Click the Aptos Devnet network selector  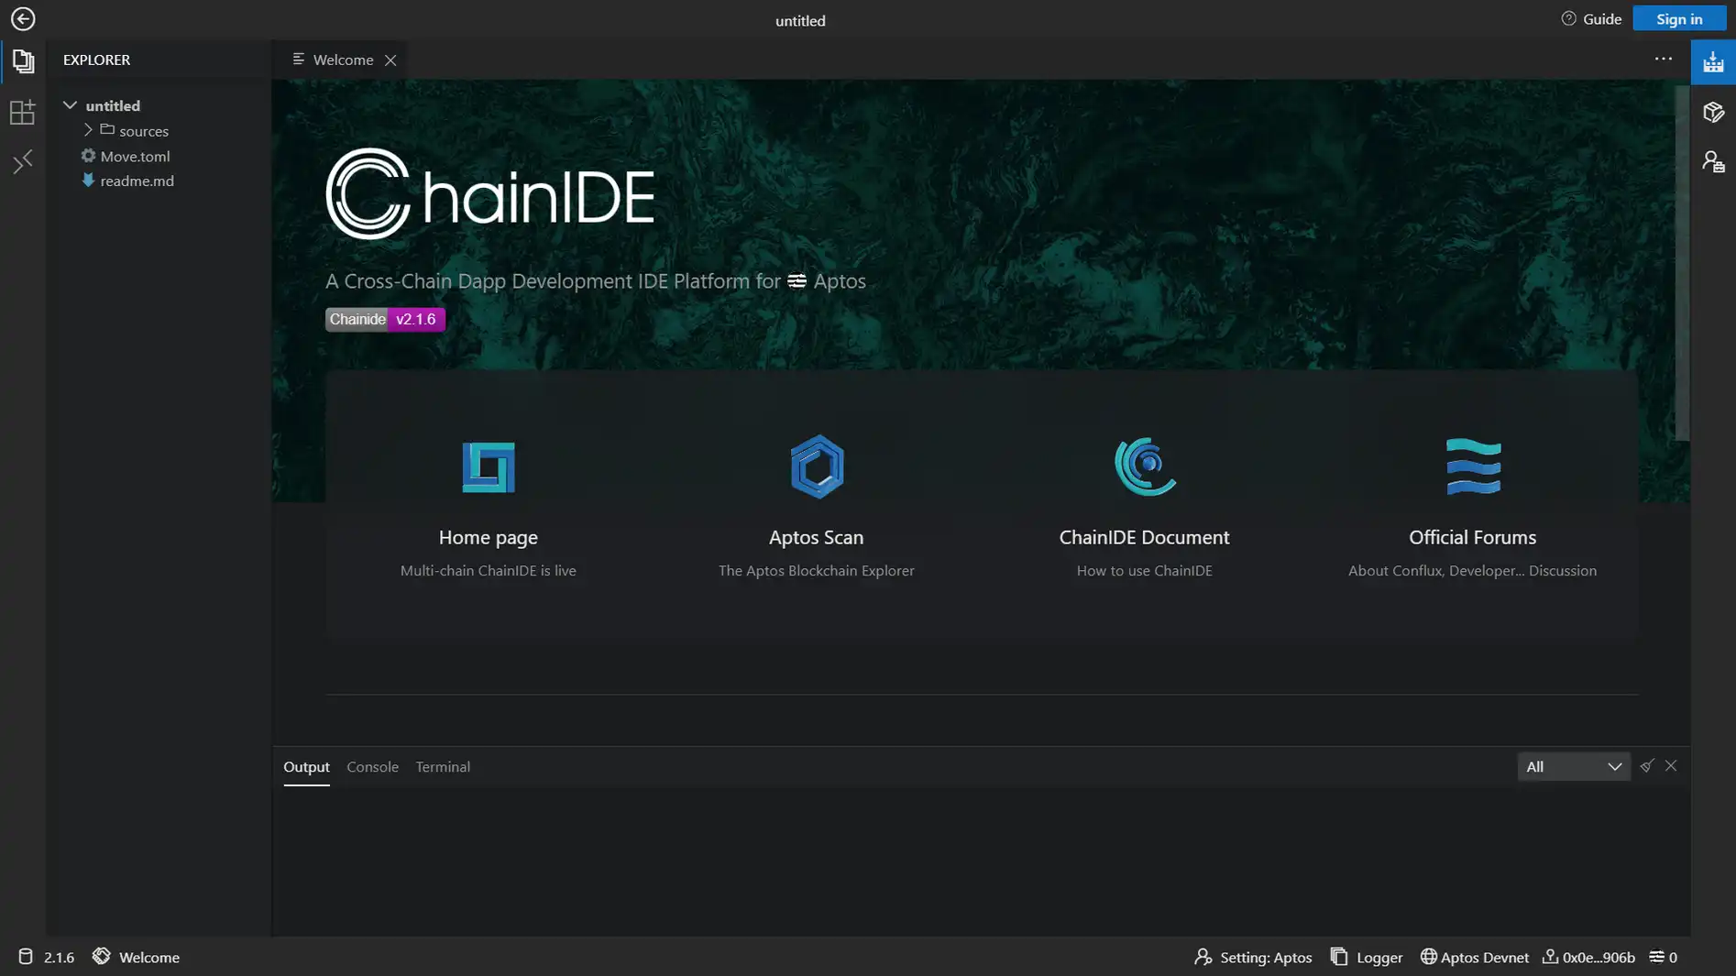(x=1474, y=957)
